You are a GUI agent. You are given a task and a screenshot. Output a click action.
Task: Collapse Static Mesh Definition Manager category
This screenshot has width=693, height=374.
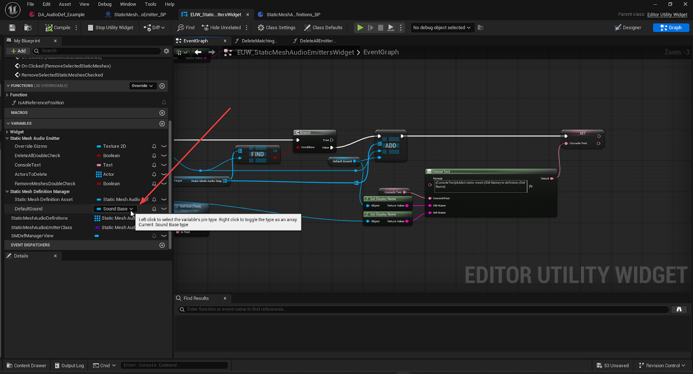[7, 192]
